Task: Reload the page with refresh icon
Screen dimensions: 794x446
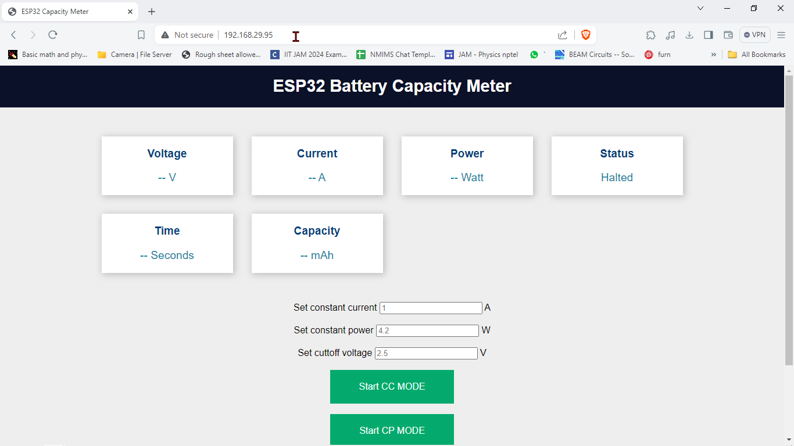Action: [x=53, y=35]
